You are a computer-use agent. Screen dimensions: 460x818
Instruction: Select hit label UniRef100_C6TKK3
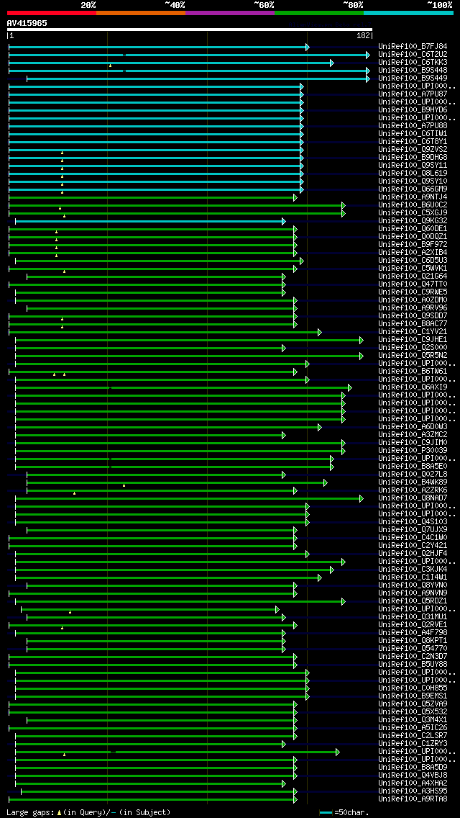click(x=413, y=62)
